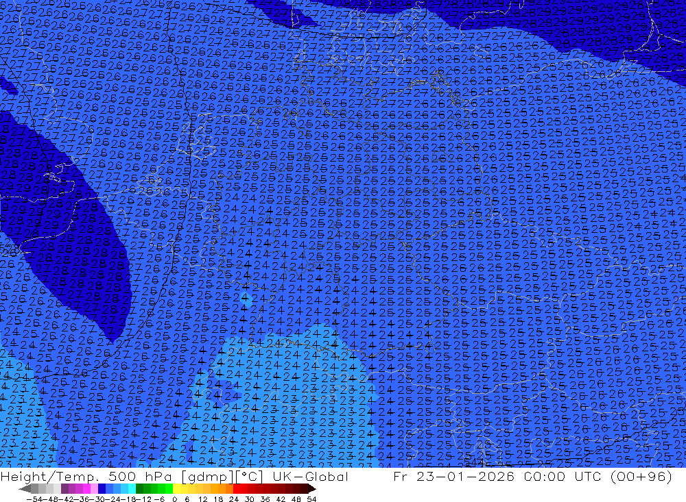This screenshot has width=686, height=502.
Task: Choose the cyan swatch left of dark green
Action: point(132,489)
